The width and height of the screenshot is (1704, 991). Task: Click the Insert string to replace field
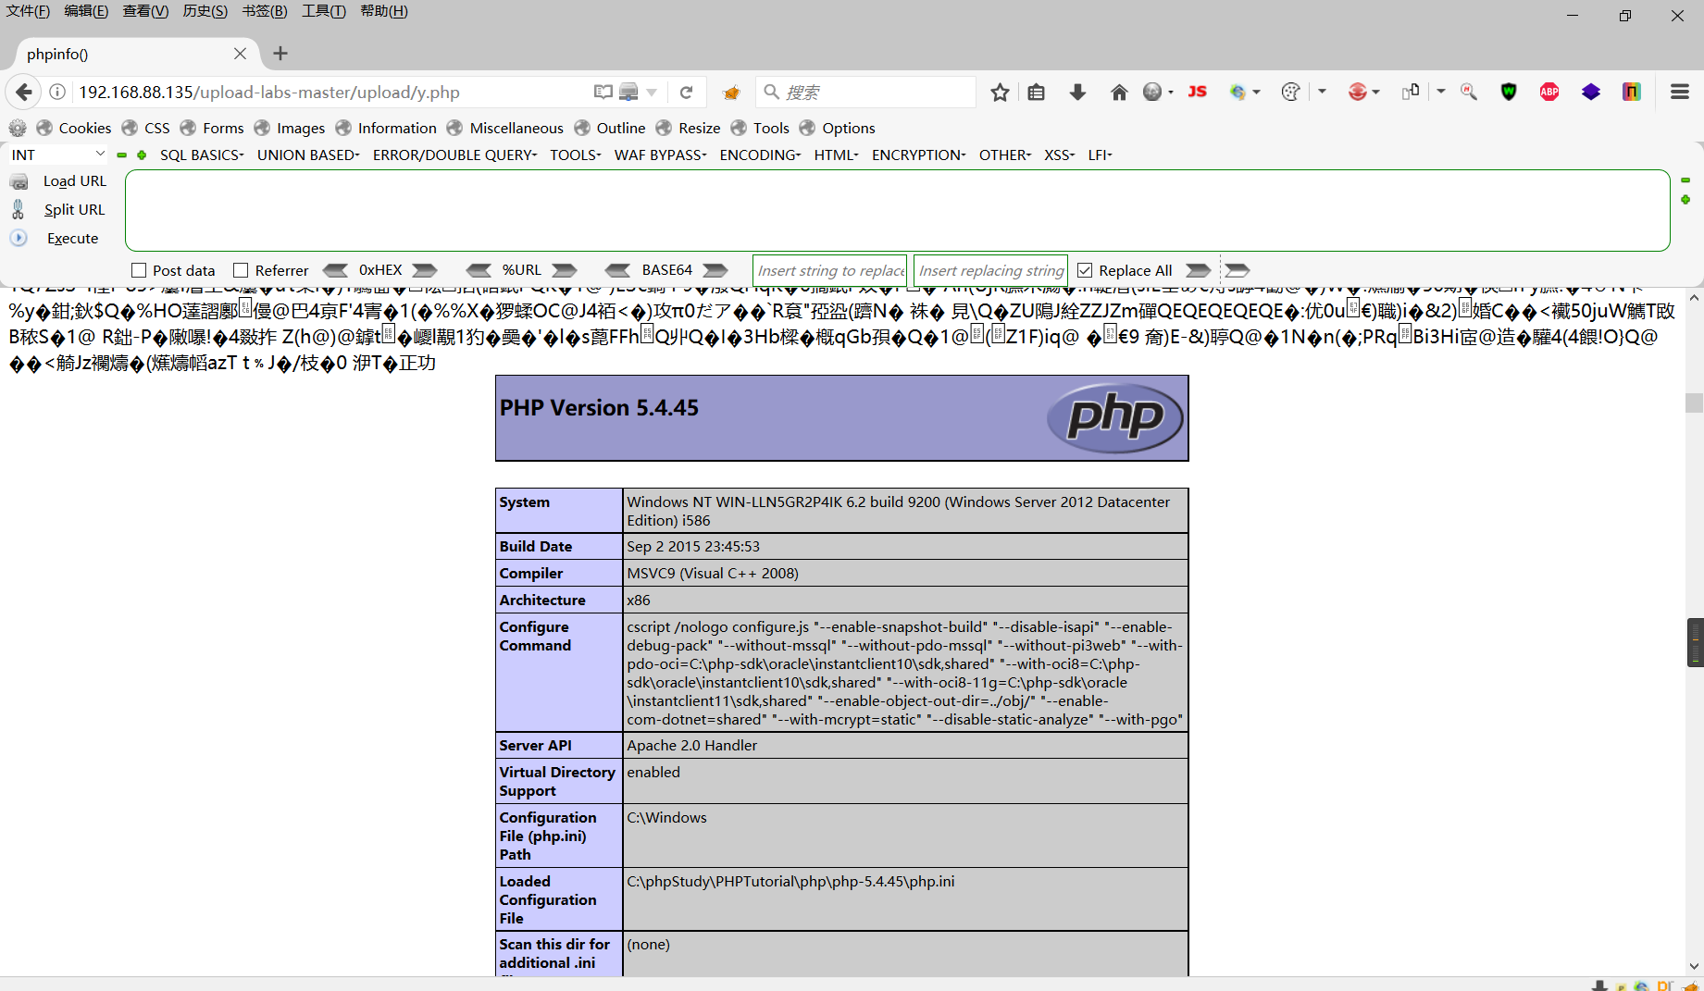[x=829, y=270]
